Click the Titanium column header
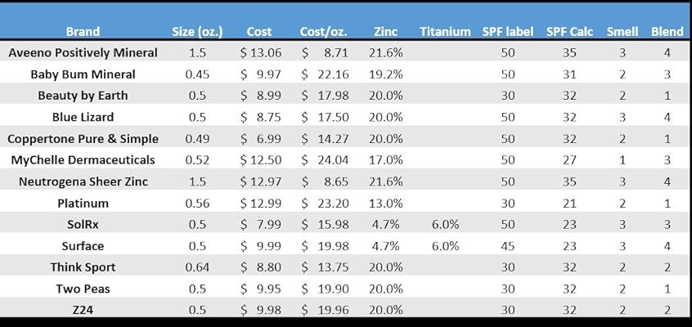 pyautogui.click(x=445, y=32)
